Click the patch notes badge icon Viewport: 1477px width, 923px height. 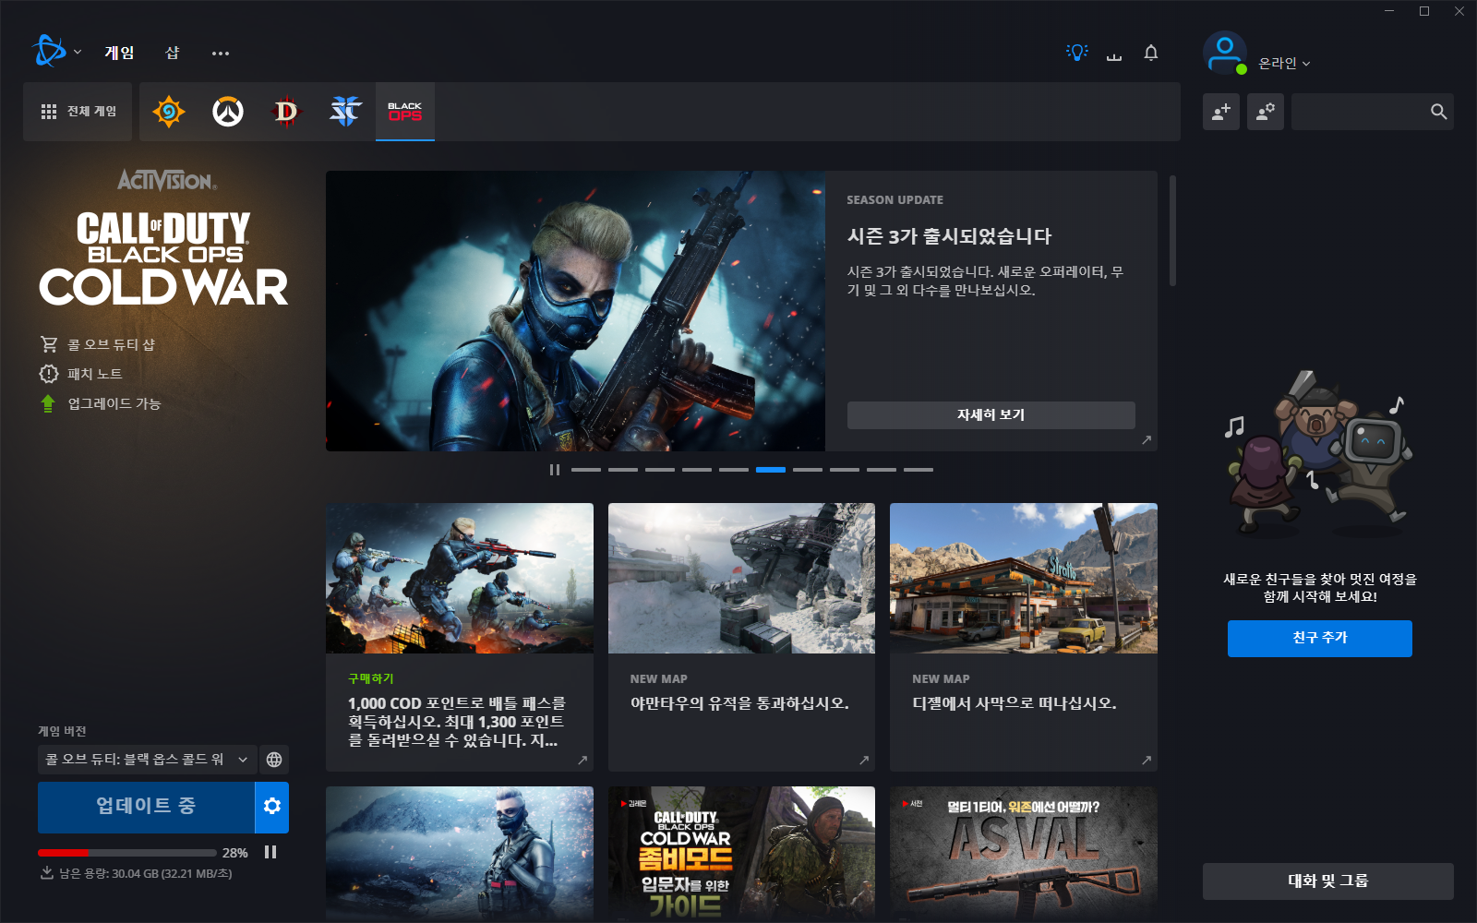point(49,374)
